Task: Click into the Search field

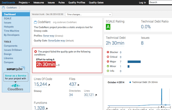Action: 160,2
